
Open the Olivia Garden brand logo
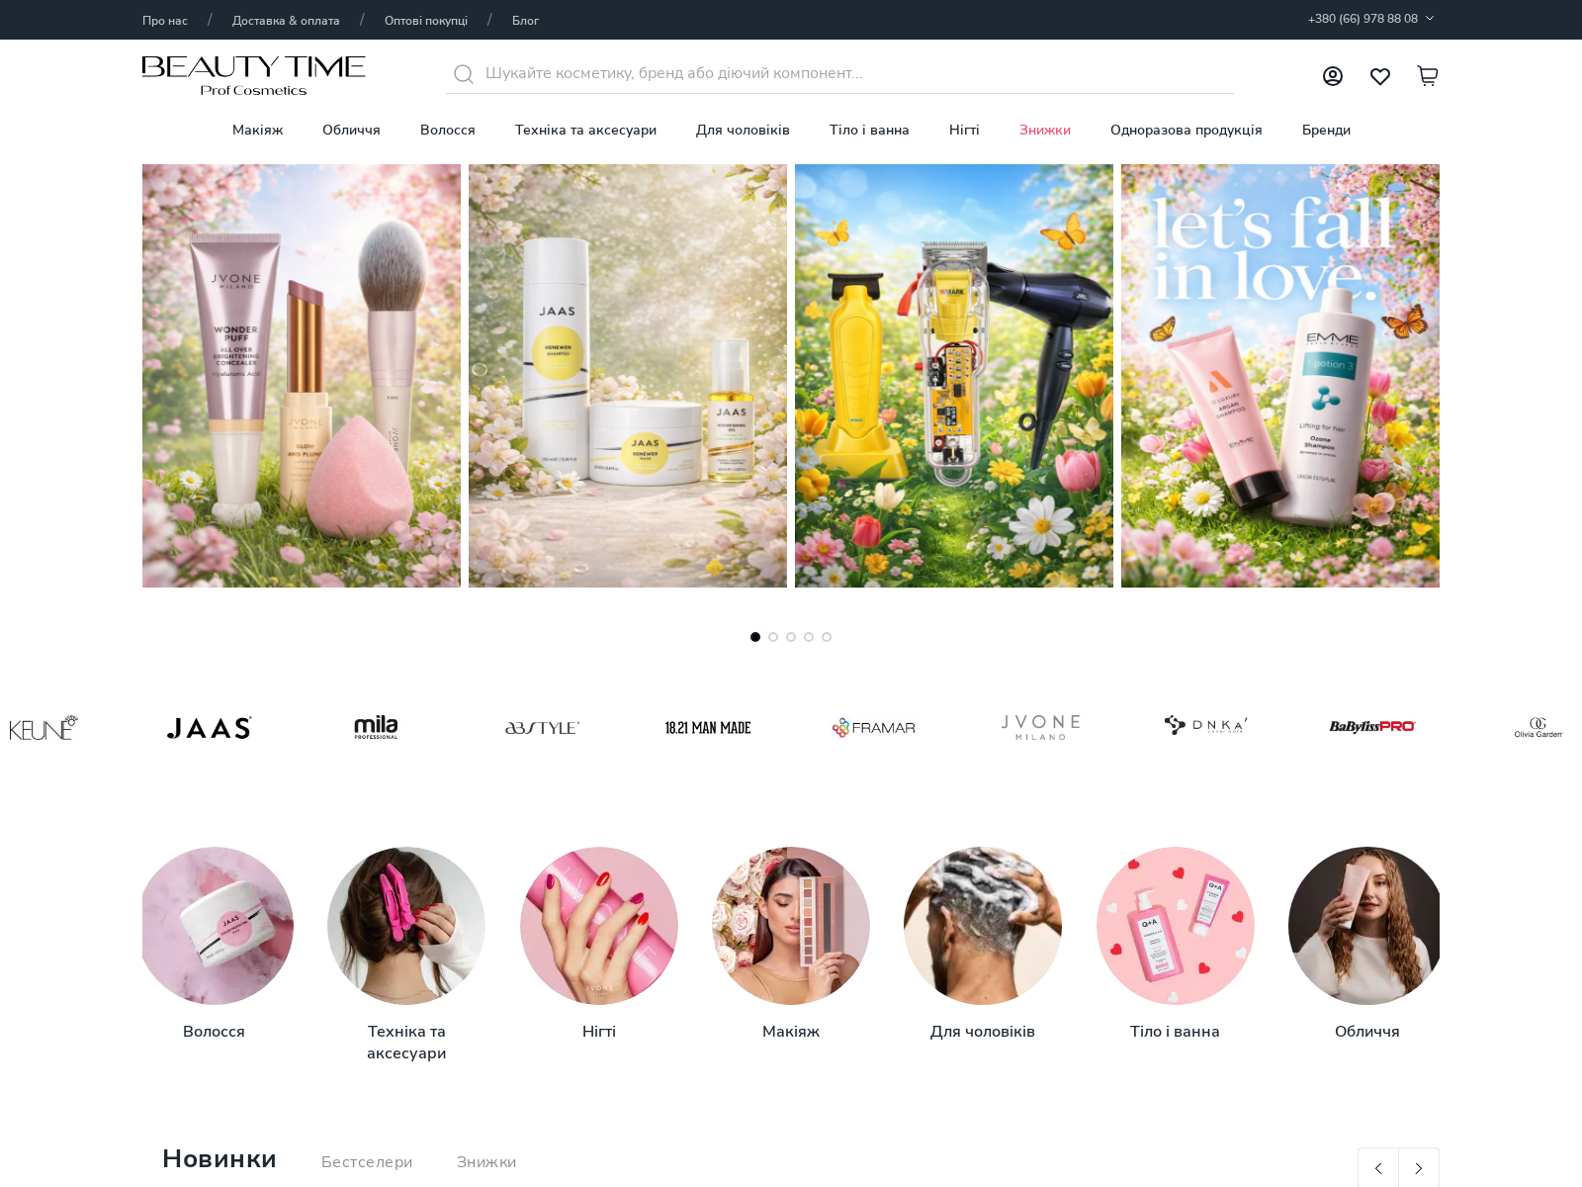[x=1538, y=728]
